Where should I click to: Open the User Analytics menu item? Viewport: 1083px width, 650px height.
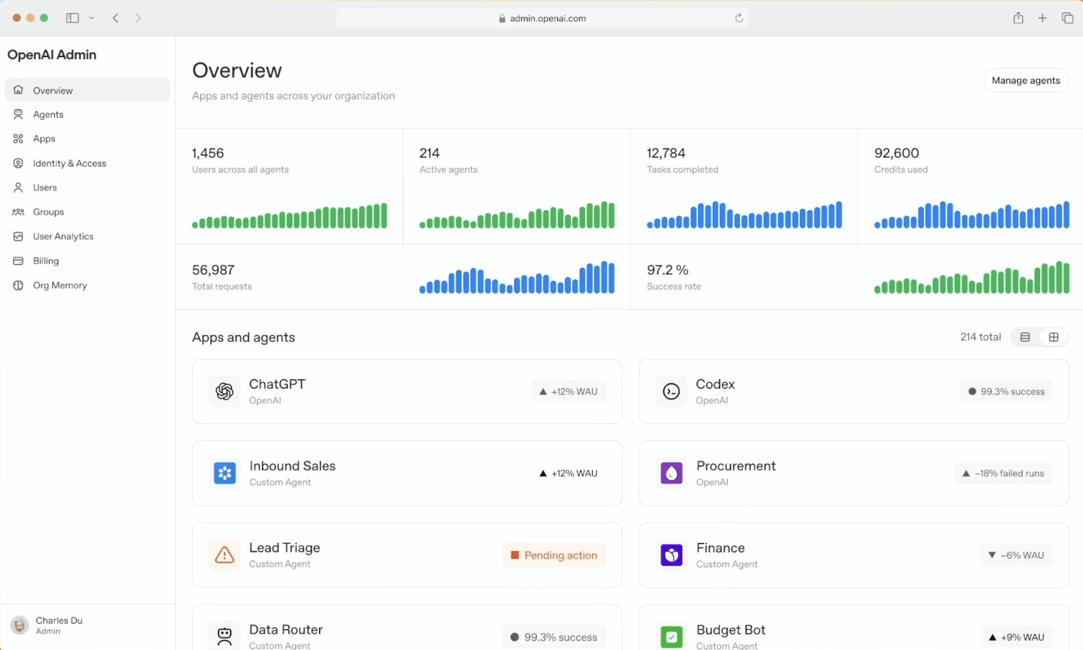pos(87,236)
